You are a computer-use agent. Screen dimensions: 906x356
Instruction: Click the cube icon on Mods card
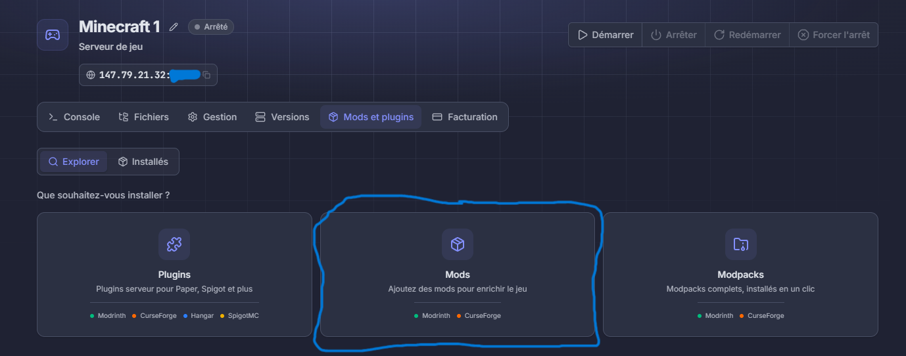458,244
